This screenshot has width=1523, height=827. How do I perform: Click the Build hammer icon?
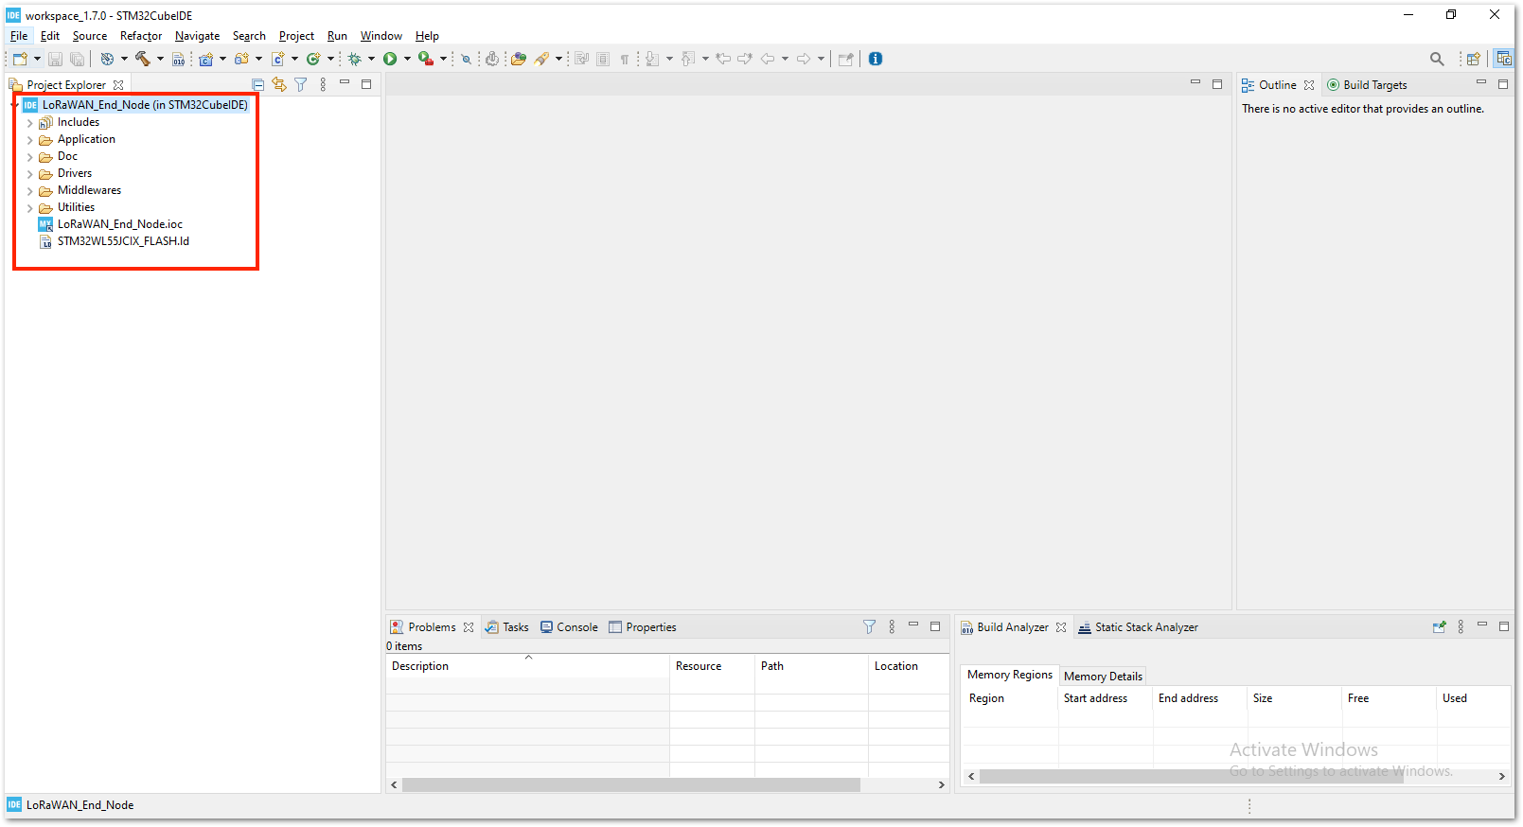(x=143, y=59)
